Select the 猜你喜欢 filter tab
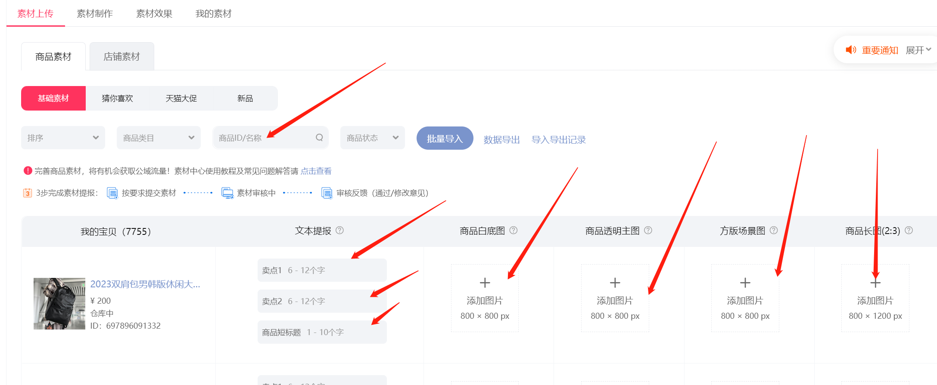This screenshot has width=937, height=385. click(x=117, y=99)
